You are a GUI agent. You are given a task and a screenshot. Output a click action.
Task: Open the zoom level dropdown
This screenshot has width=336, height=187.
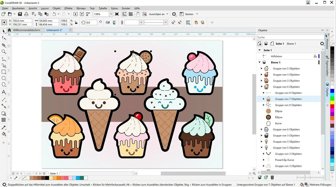(x=111, y=14)
